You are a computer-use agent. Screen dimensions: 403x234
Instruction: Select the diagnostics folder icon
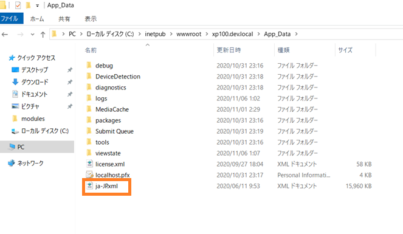[x=89, y=88]
